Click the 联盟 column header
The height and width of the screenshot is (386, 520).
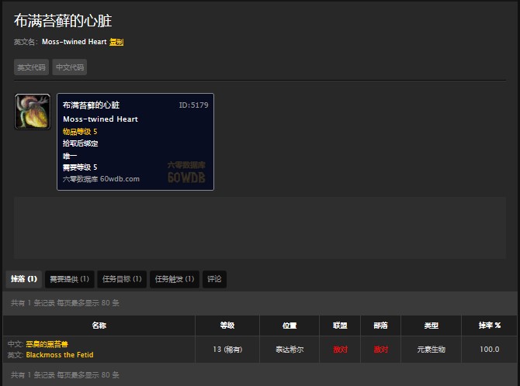pyautogui.click(x=340, y=326)
